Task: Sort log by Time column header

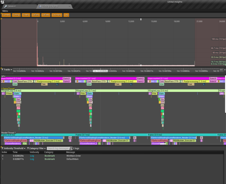Action: (15, 152)
